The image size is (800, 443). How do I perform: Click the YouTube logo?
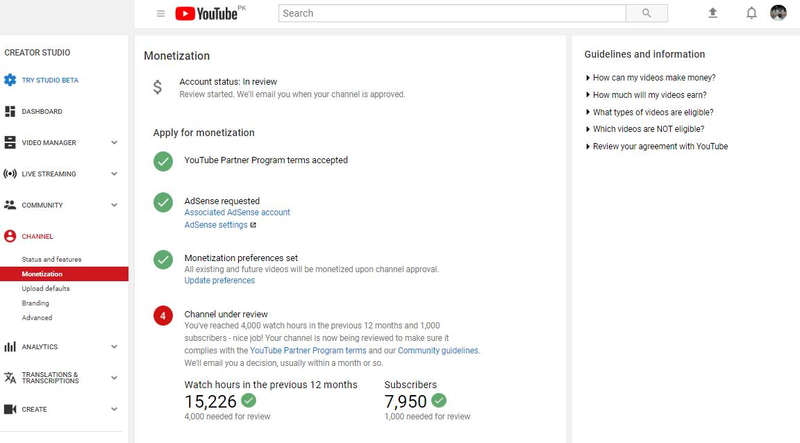(206, 13)
